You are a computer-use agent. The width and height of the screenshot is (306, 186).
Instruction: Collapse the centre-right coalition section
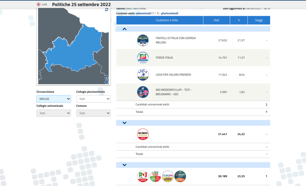(x=125, y=29)
